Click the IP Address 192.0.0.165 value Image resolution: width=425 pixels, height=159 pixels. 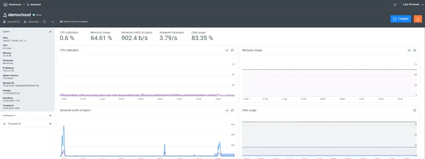pyautogui.click(x=8, y=71)
